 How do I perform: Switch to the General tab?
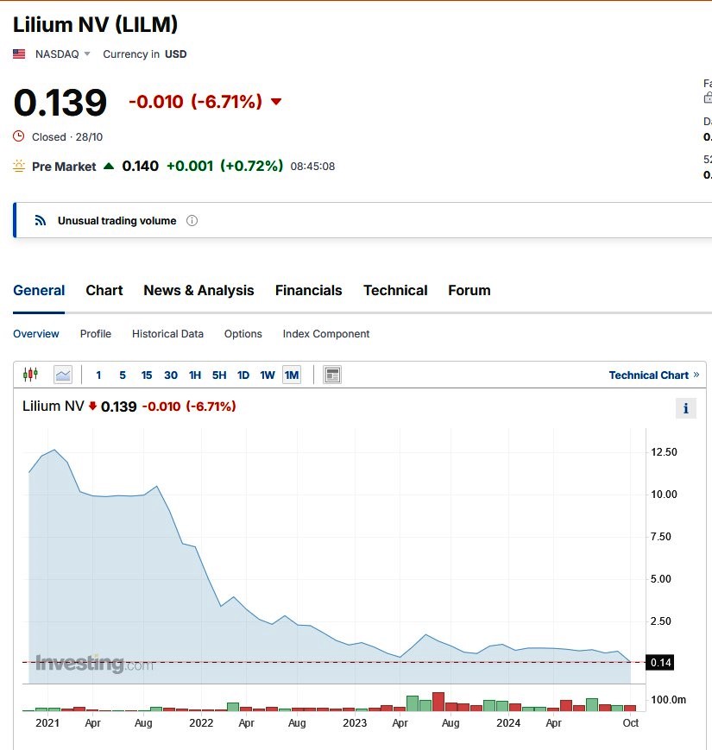pyautogui.click(x=39, y=290)
